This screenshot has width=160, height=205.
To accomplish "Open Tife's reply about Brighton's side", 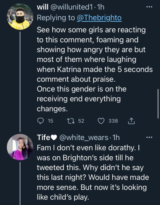I will point(92,172).
